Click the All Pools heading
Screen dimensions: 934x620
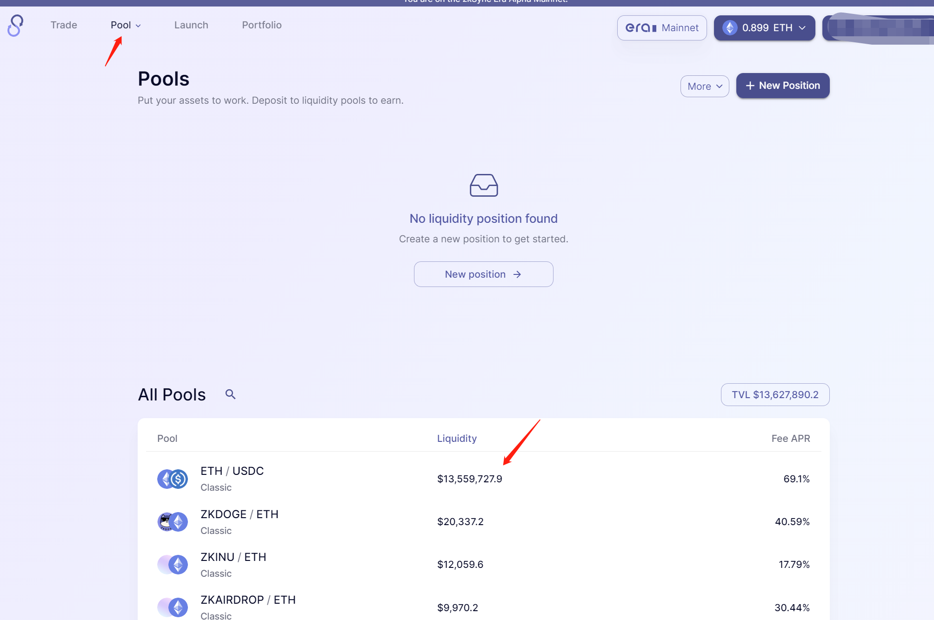[172, 394]
